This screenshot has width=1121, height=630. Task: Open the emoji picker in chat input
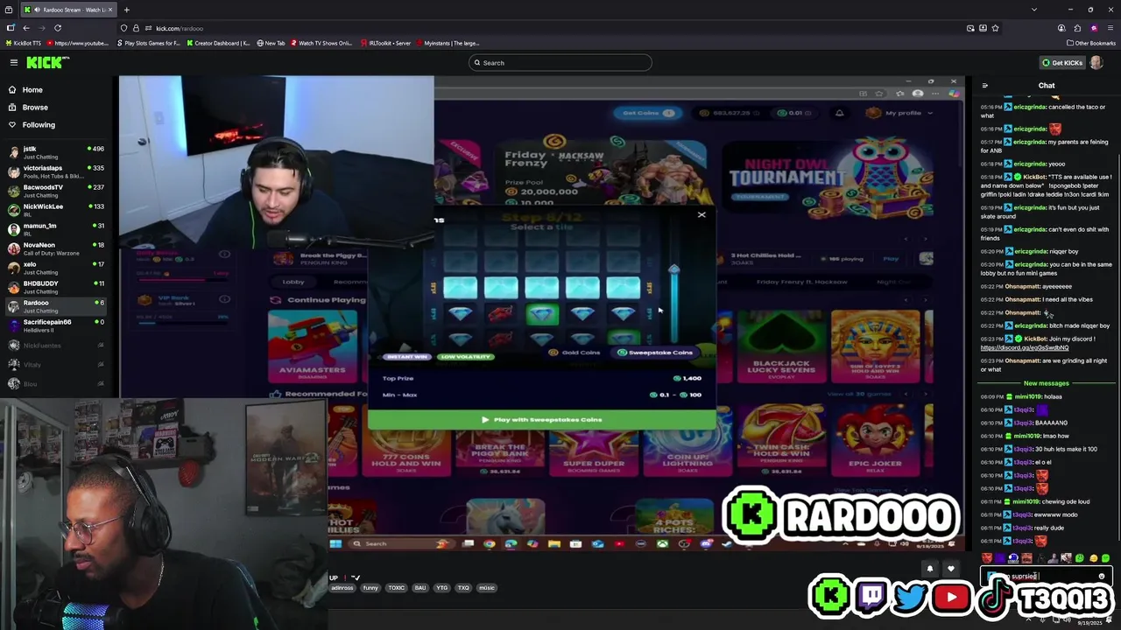[1102, 576]
